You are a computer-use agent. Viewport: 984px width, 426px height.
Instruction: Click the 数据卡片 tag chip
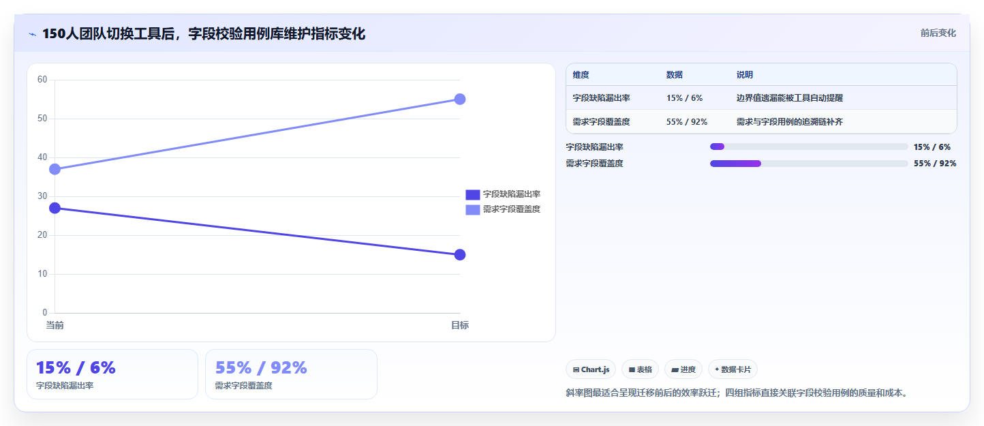click(x=733, y=369)
